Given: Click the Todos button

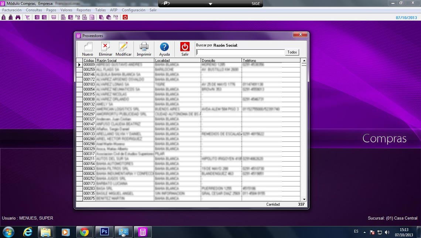Looking at the screenshot, I should click(292, 52).
